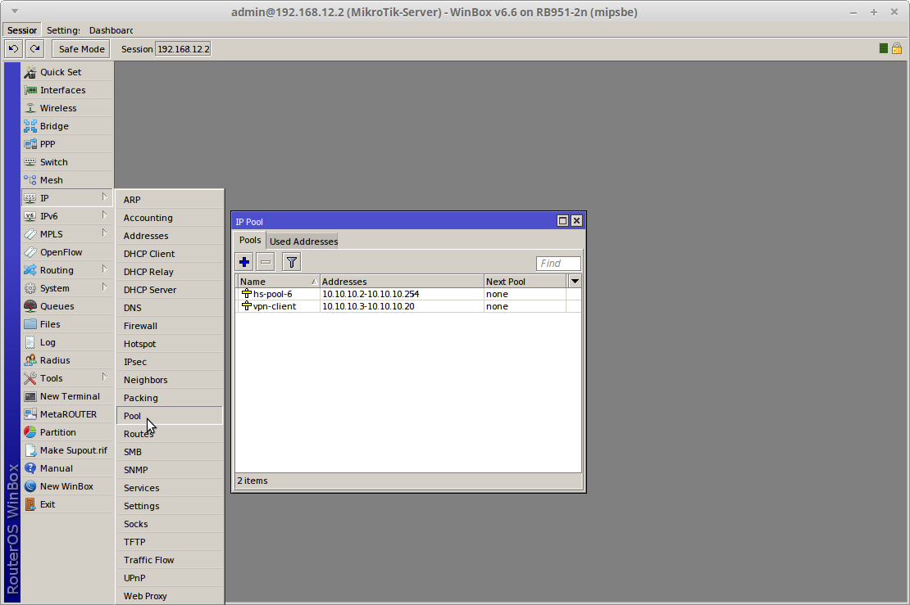Open the window menu arrow in title bar
This screenshot has height=605, width=910.
pyautogui.click(x=15, y=11)
